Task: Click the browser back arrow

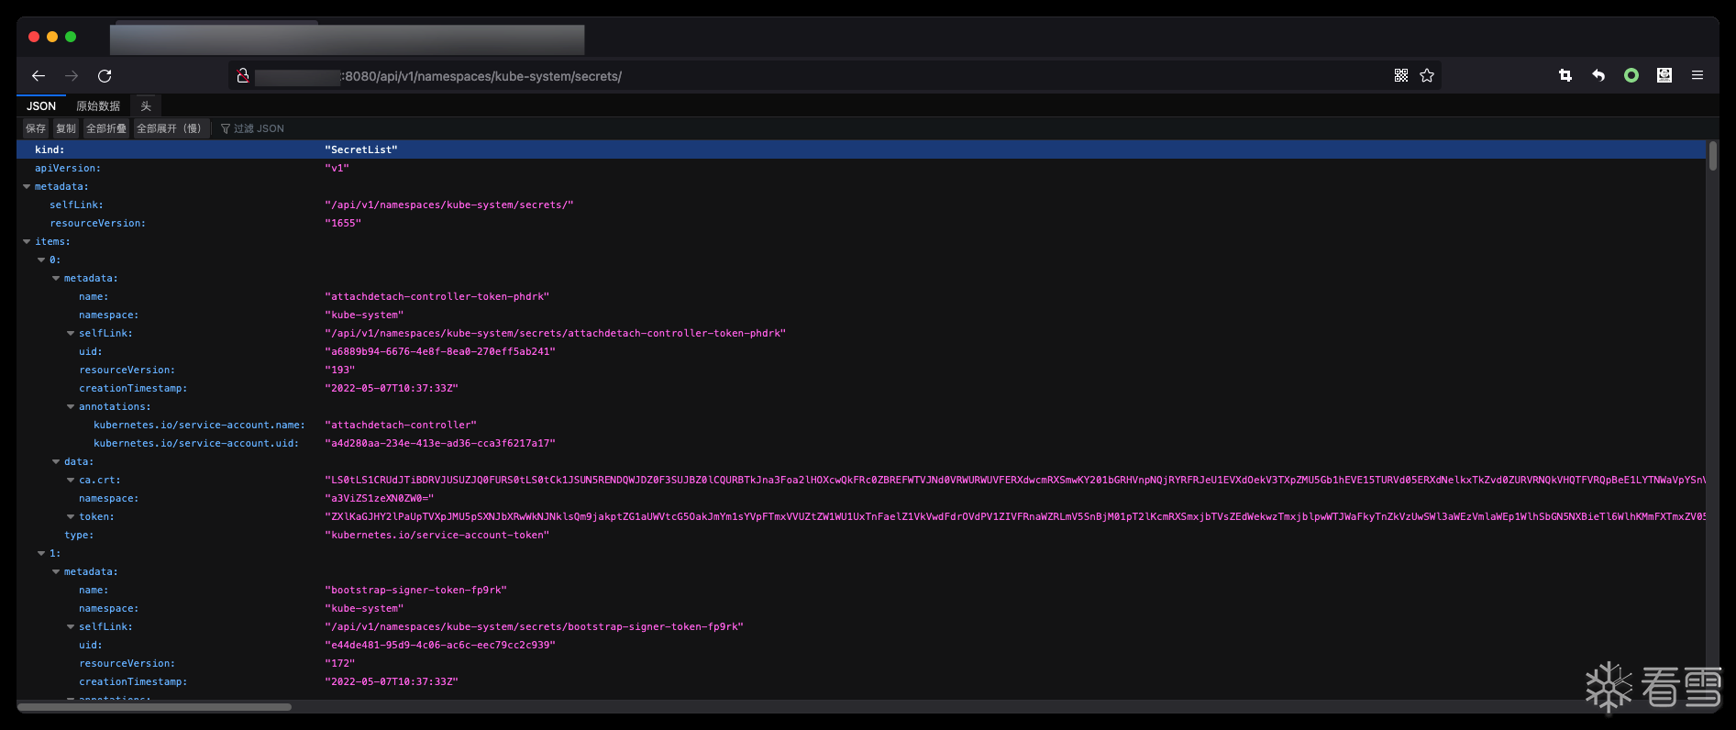Action: pyautogui.click(x=39, y=76)
